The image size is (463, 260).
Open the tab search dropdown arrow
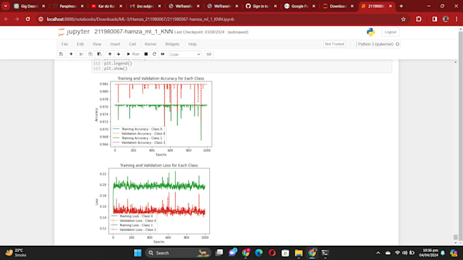coord(5,6)
